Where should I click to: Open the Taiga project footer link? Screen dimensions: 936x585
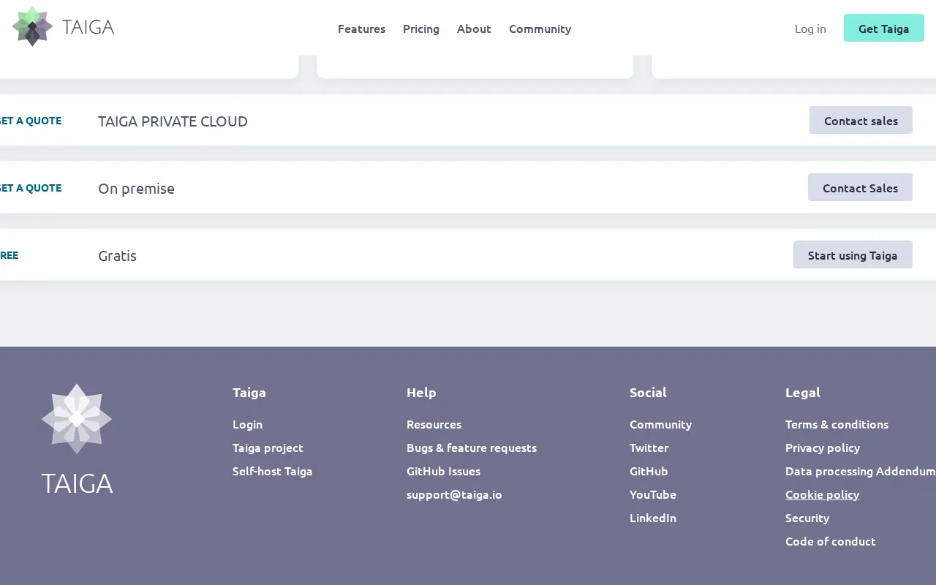click(268, 448)
